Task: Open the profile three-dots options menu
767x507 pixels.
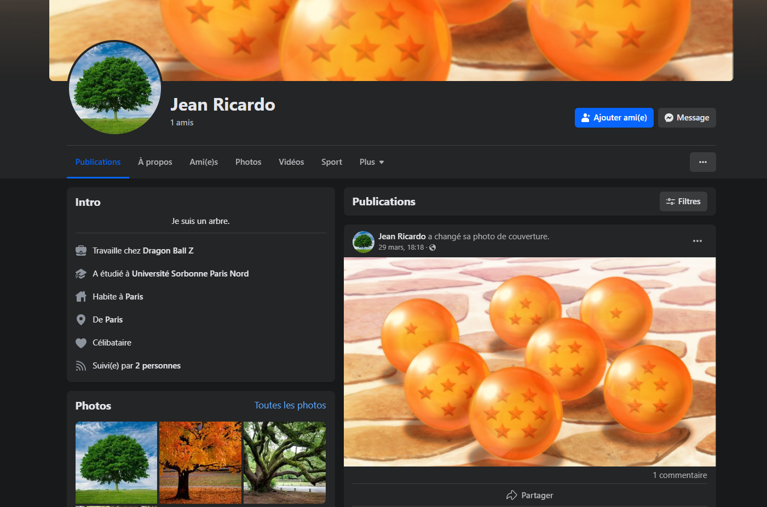Action: pyautogui.click(x=702, y=162)
